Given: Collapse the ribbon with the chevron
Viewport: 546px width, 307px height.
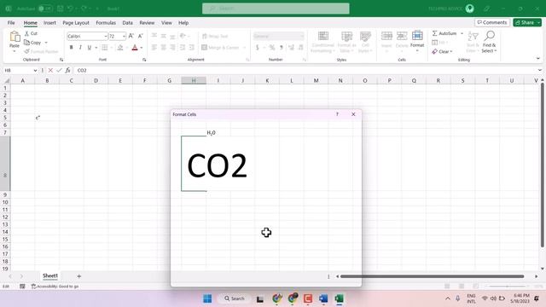Looking at the screenshot, I should coord(537,59).
